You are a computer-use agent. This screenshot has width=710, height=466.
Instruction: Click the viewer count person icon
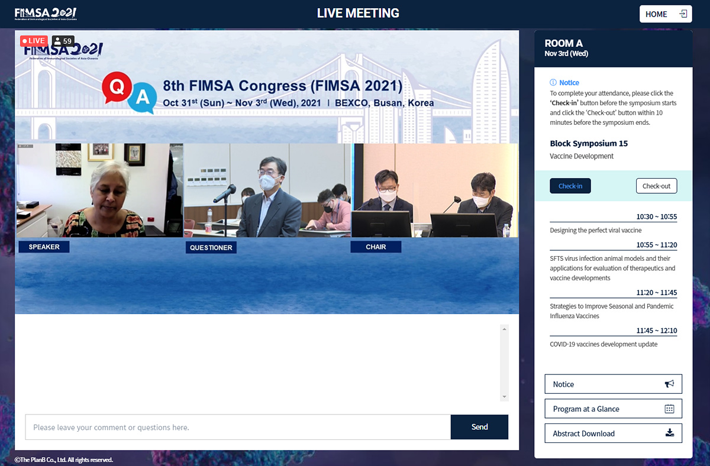(57, 41)
